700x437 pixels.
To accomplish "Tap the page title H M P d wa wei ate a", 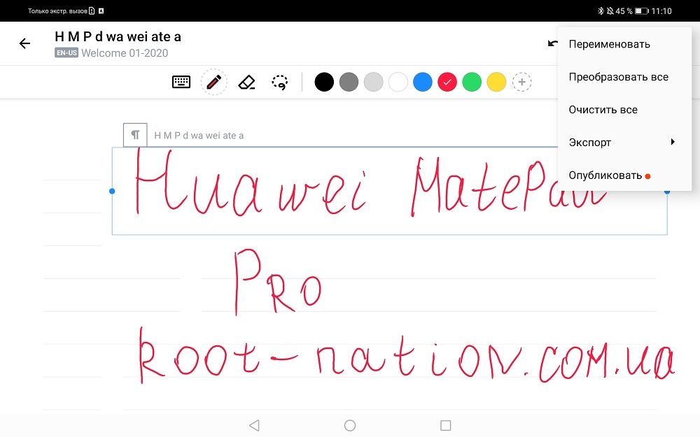I will point(118,36).
